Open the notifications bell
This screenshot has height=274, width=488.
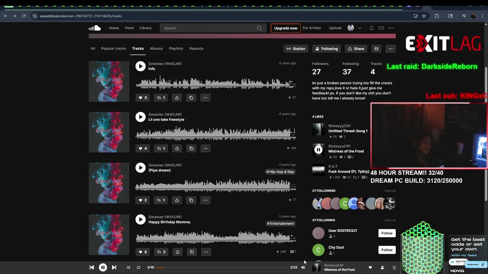pyautogui.click(x=371, y=28)
